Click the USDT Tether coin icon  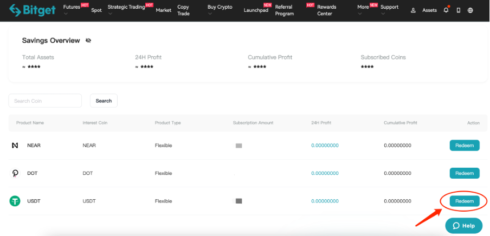(x=15, y=201)
